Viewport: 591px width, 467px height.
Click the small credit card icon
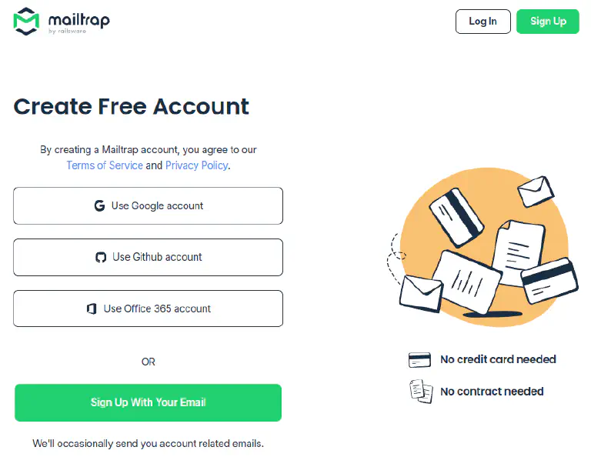[x=419, y=359]
